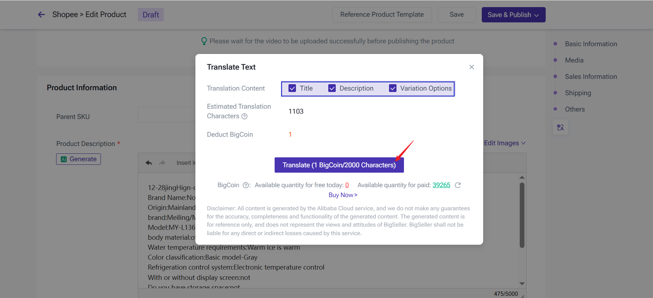Image resolution: width=653 pixels, height=298 pixels.
Task: Click the Reference Product Template button
Action: click(x=382, y=15)
